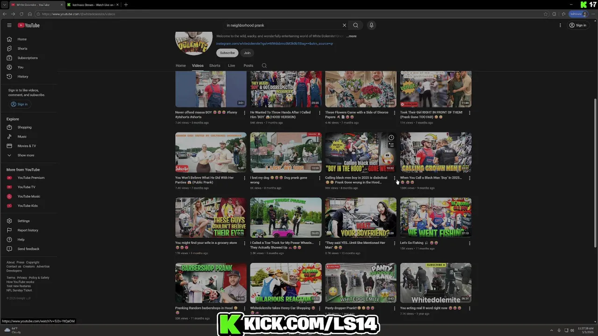Open options for 'Never offend massa BOY' video
The image size is (598, 336).
(x=244, y=112)
